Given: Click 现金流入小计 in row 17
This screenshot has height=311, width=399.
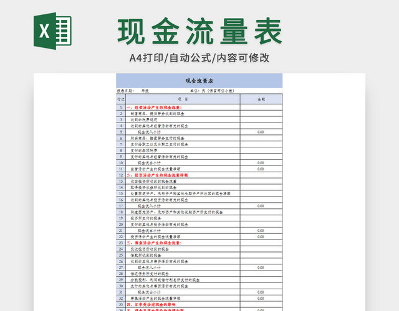Looking at the screenshot, I should [149, 206].
